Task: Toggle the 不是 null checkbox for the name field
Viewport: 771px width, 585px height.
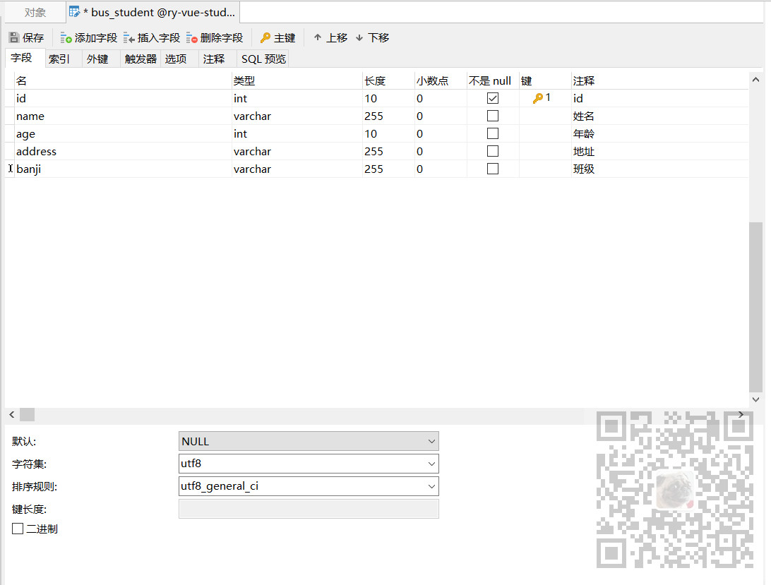Action: pyautogui.click(x=492, y=116)
